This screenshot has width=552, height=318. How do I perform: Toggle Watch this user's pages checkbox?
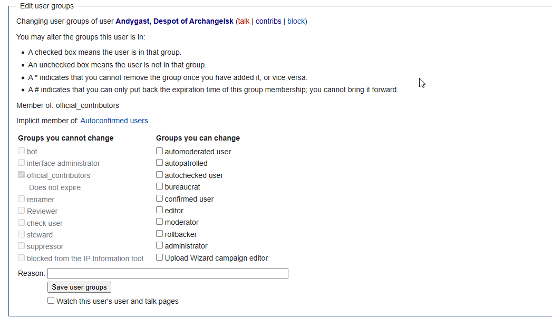tap(51, 301)
